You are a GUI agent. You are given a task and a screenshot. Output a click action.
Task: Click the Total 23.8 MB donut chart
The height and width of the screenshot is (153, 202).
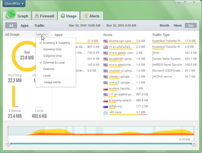click(x=27, y=56)
